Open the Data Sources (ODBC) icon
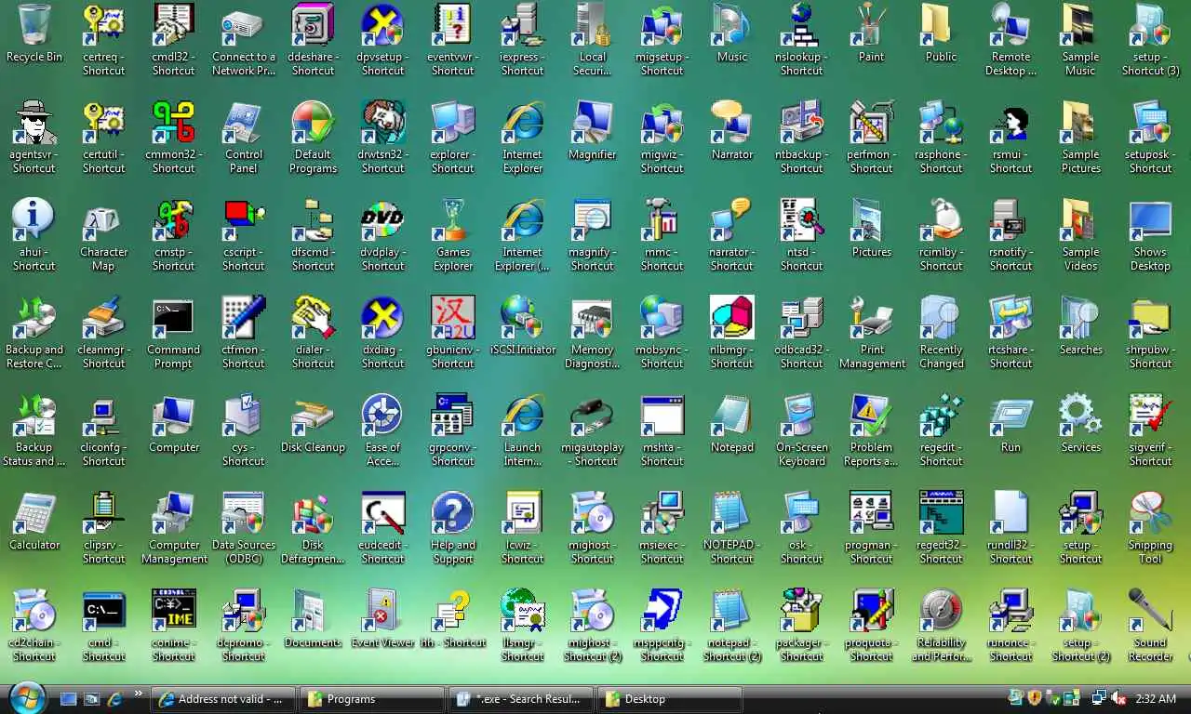Screen dimensions: 1191x714 pyautogui.click(x=243, y=529)
